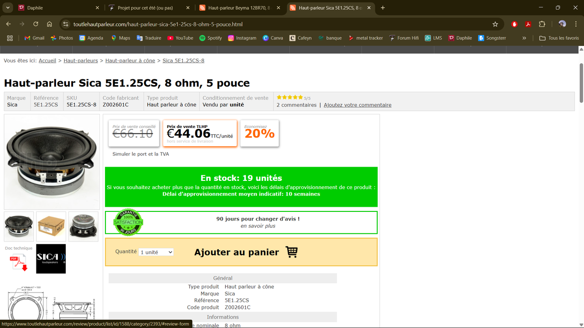Open the Quantité dropdown showing 1 unité
Image resolution: width=584 pixels, height=328 pixels.
[156, 252]
